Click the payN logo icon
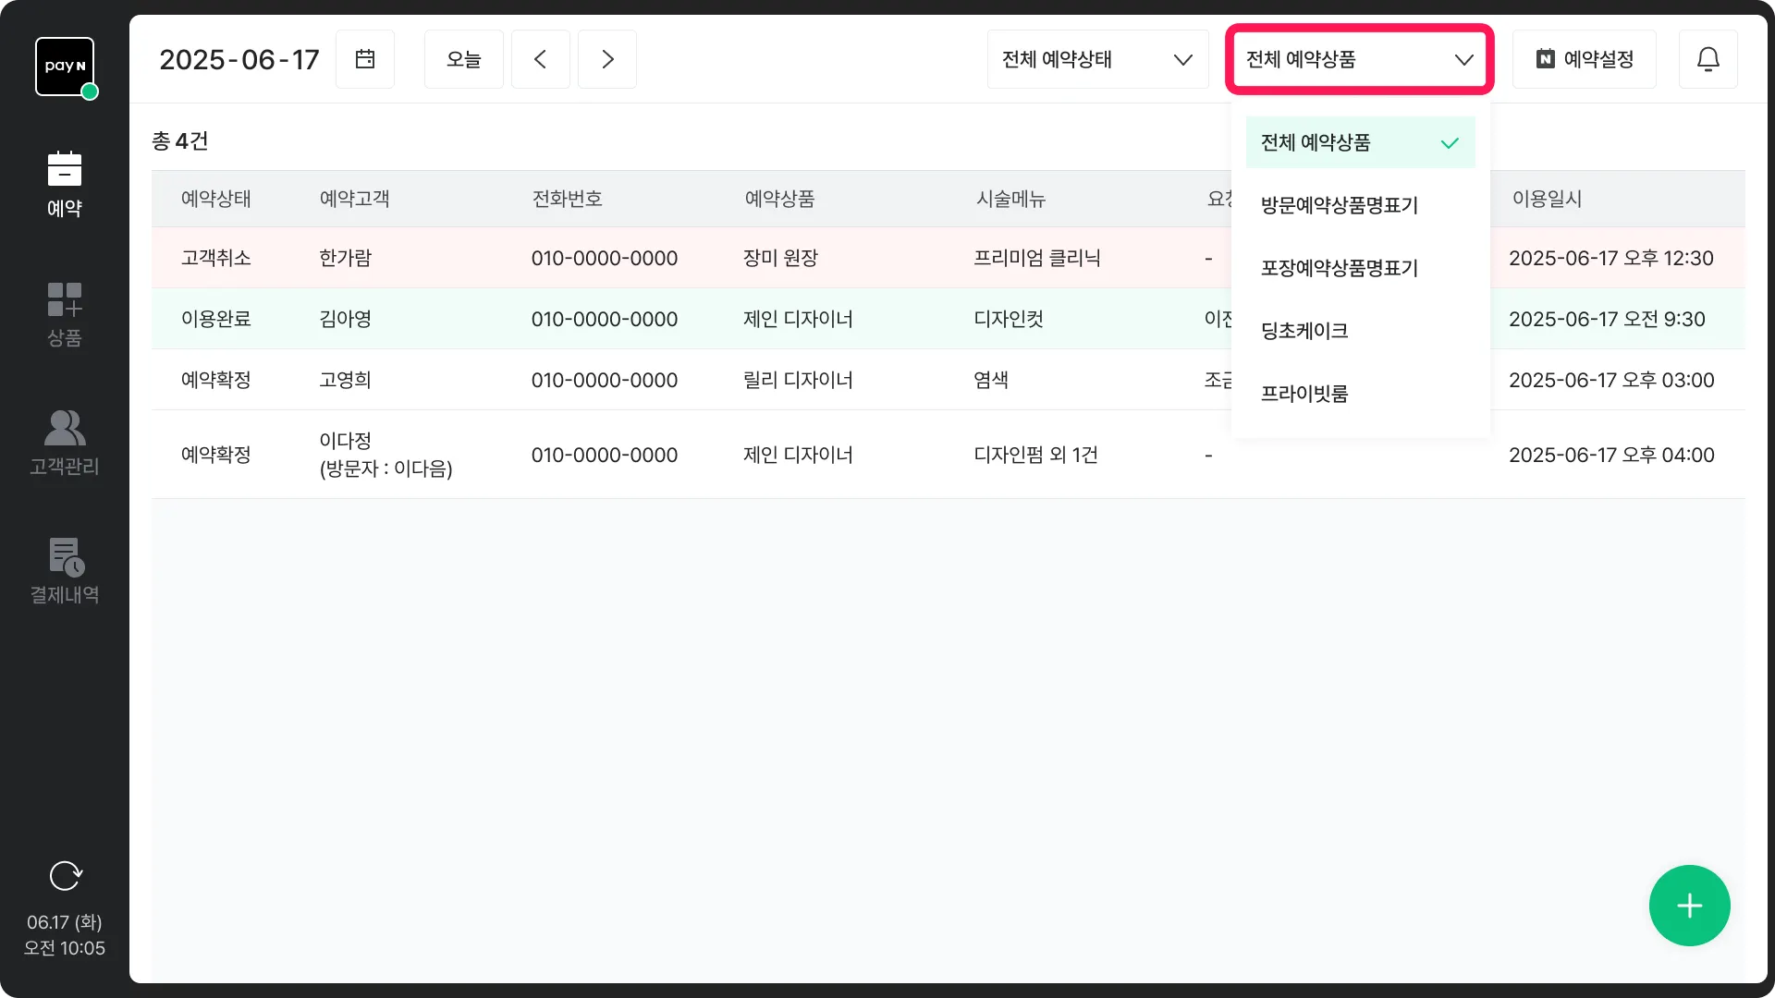This screenshot has width=1775, height=998. [x=65, y=67]
